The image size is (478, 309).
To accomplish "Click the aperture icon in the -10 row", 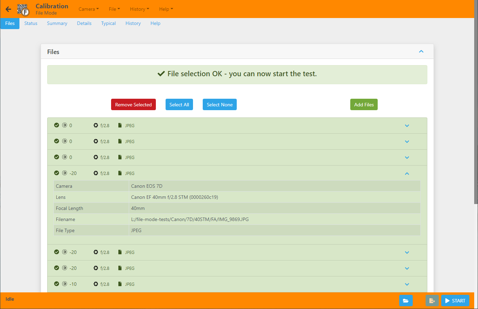I will pyautogui.click(x=96, y=284).
